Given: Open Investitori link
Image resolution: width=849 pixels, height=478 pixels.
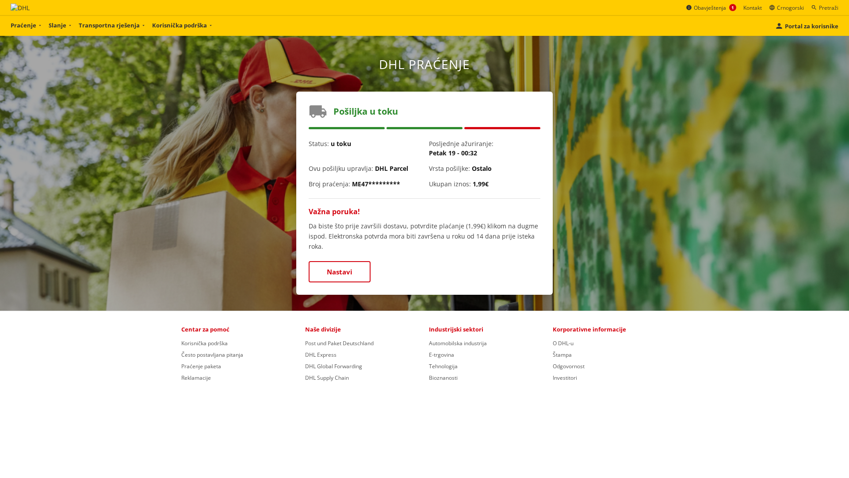Looking at the screenshot, I should coord(565,378).
